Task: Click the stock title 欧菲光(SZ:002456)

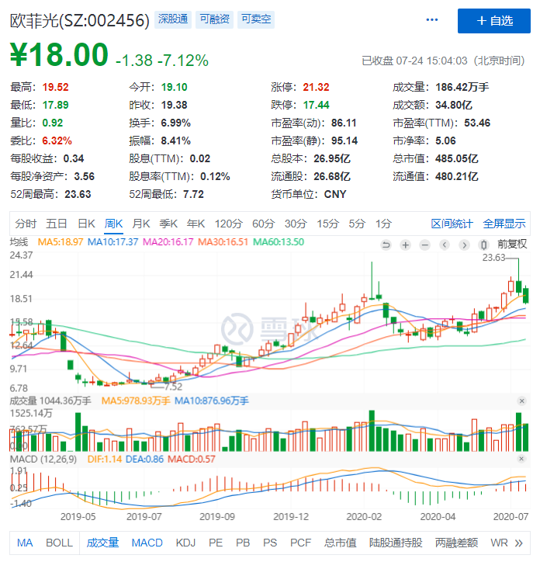Action: pos(80,20)
